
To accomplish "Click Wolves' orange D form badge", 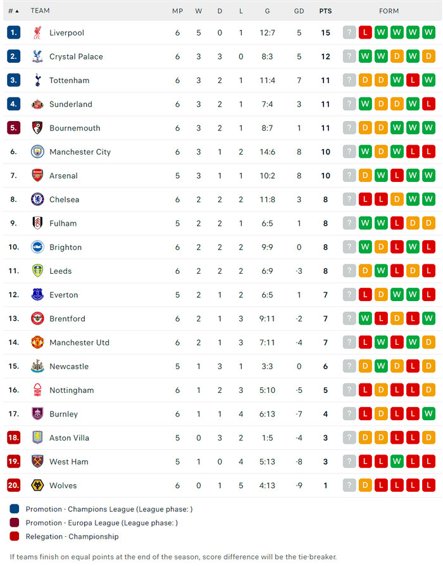I will [x=365, y=486].
